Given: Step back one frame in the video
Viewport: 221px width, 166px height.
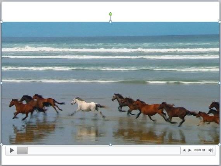Looking at the screenshot, I should [185, 150].
